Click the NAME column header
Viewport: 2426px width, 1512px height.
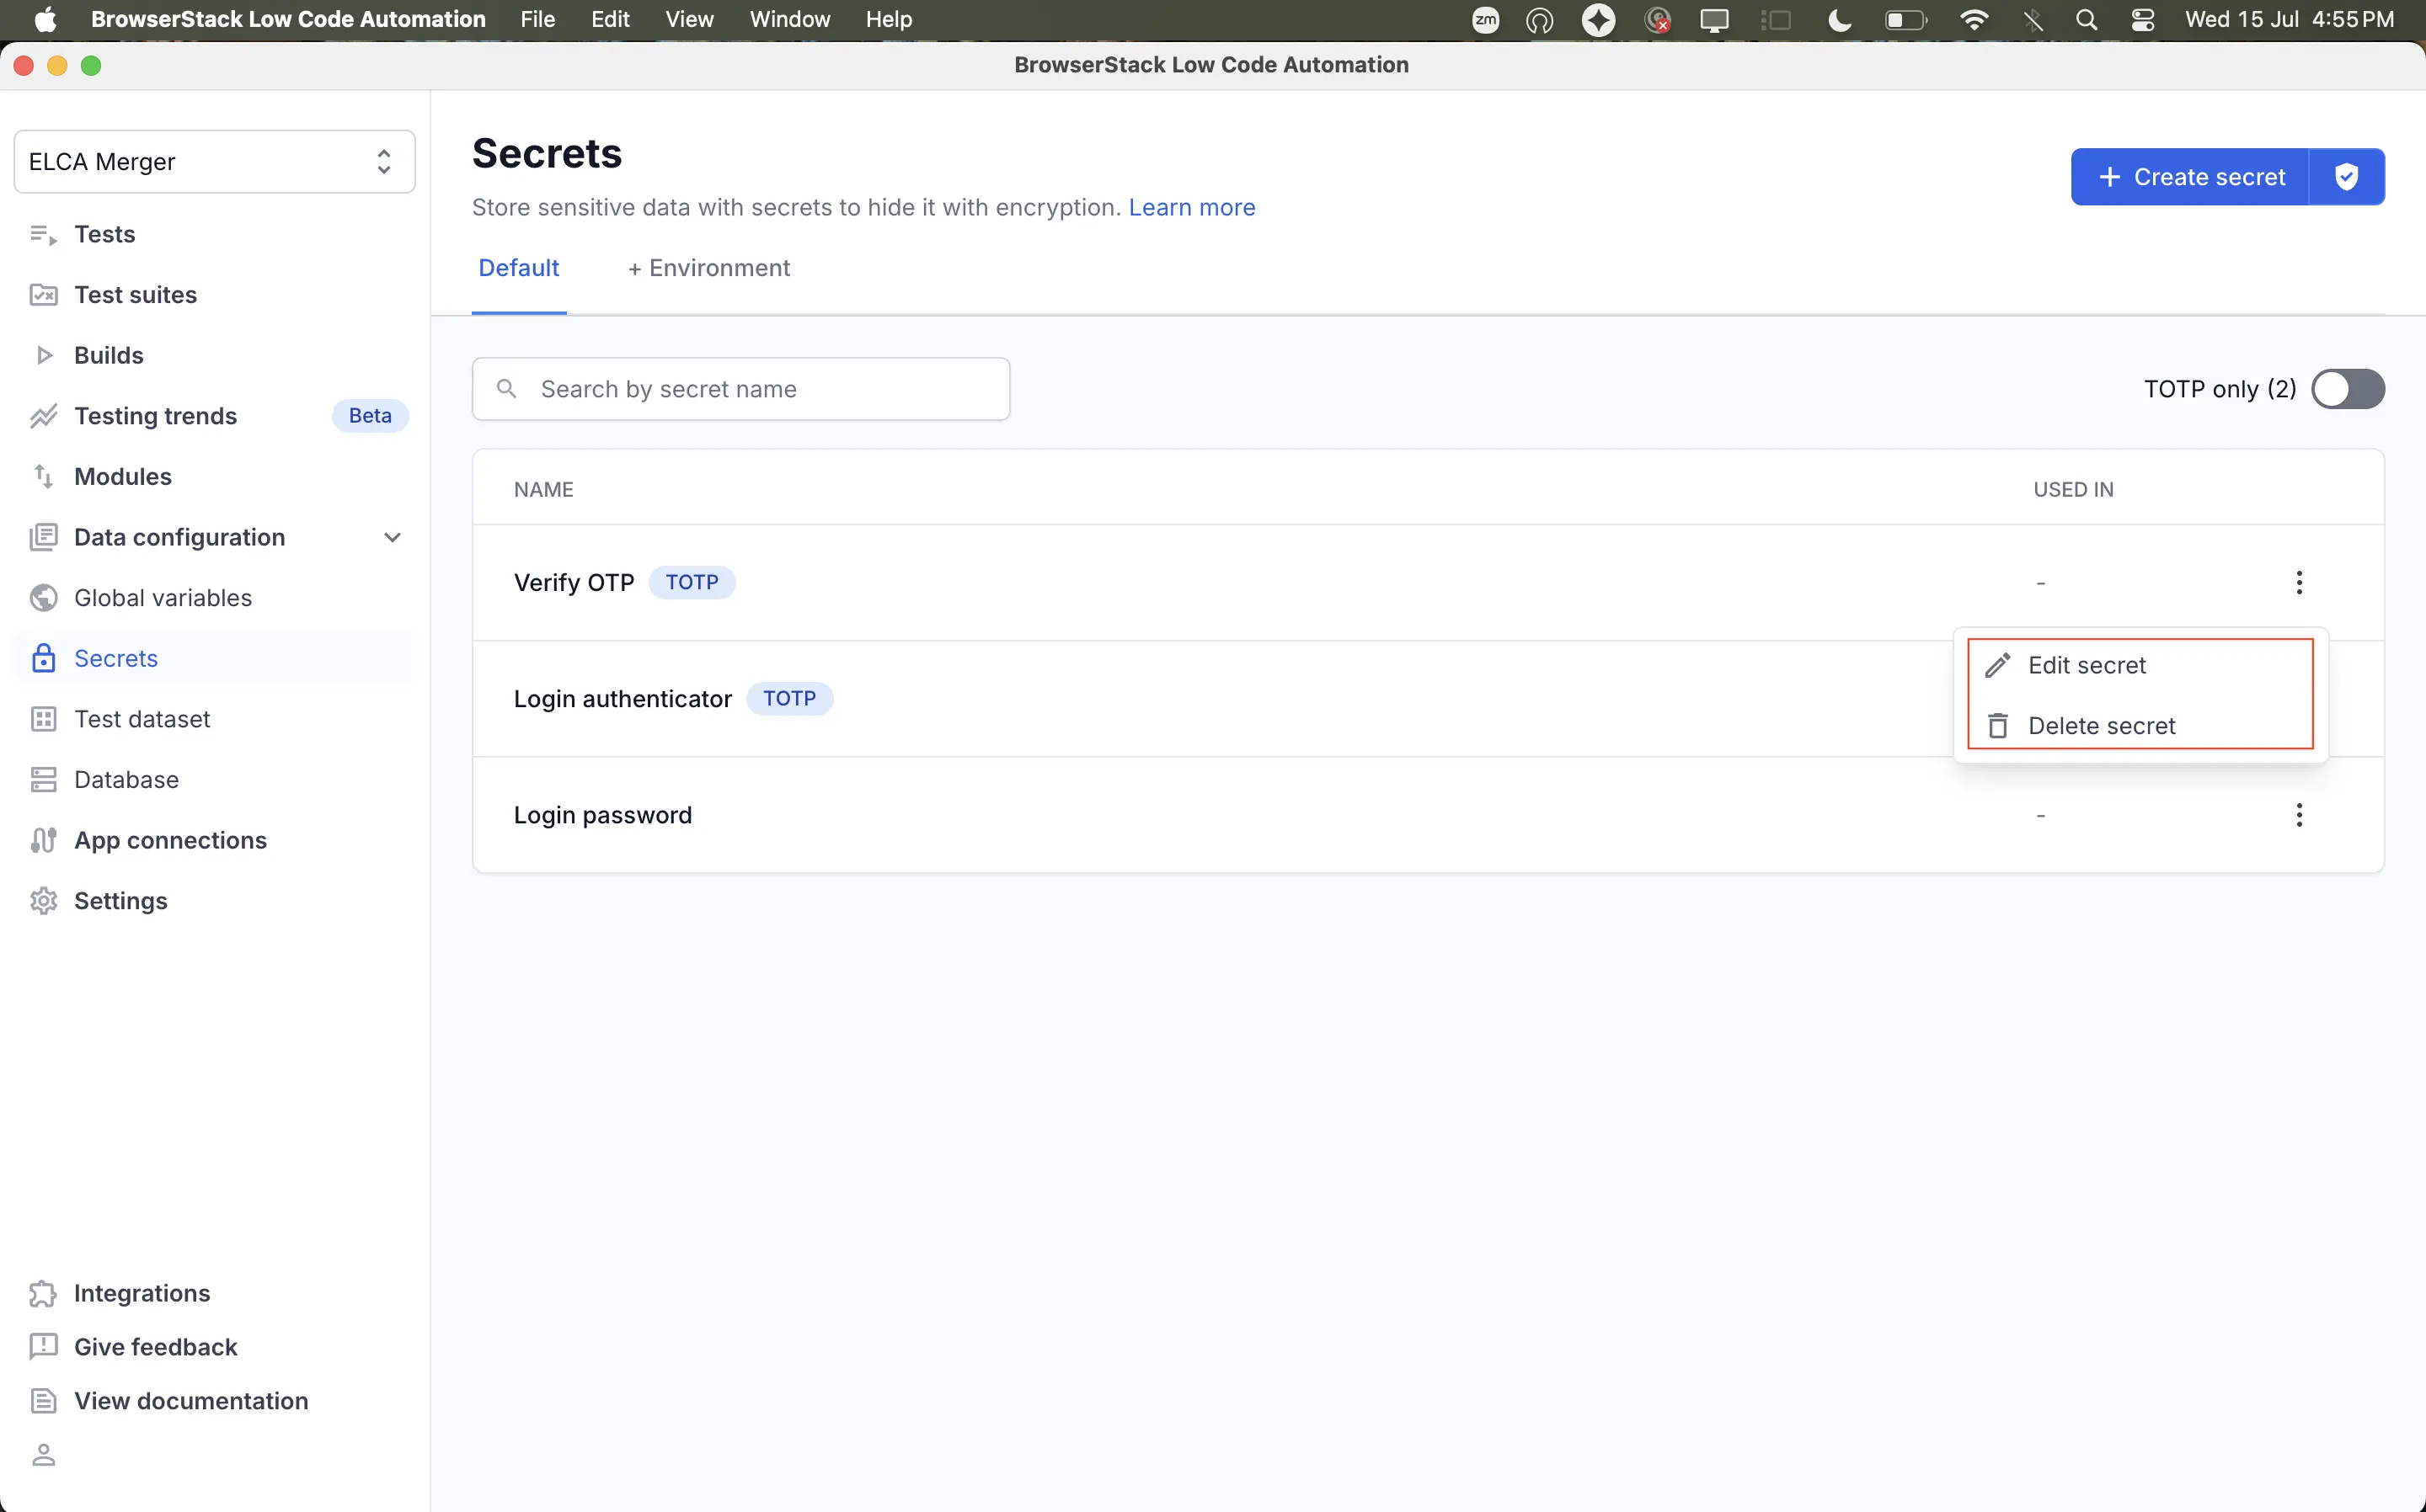pyautogui.click(x=543, y=490)
